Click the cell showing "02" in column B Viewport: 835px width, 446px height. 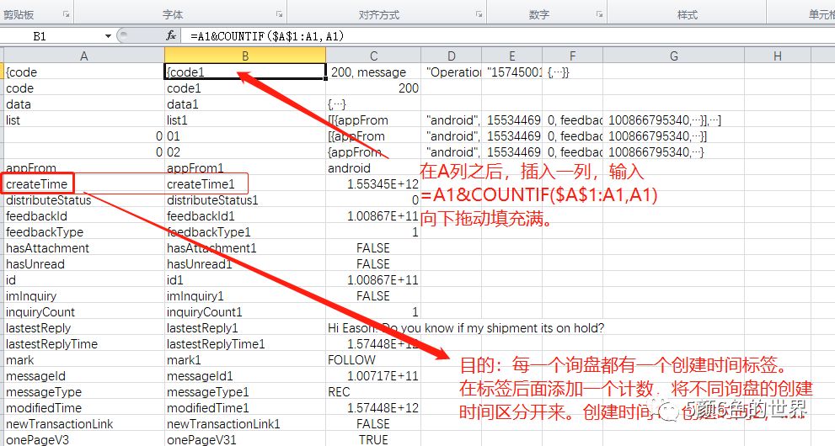point(245,152)
